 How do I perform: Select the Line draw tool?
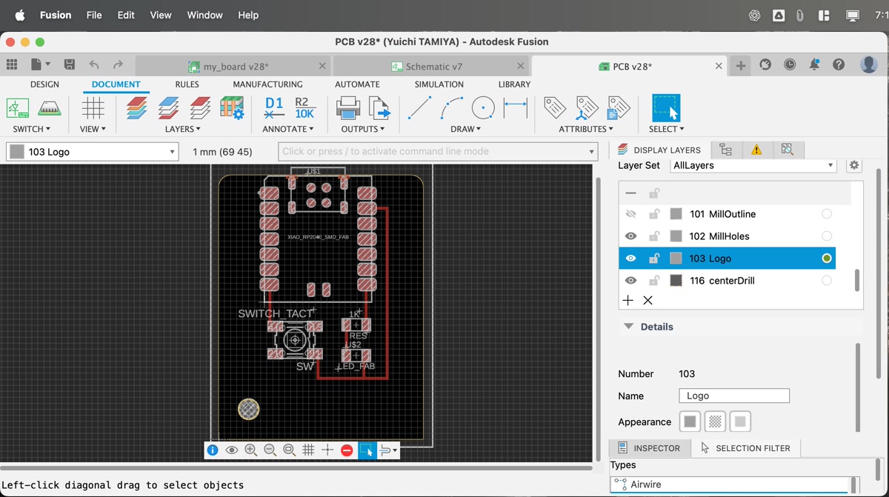(419, 108)
